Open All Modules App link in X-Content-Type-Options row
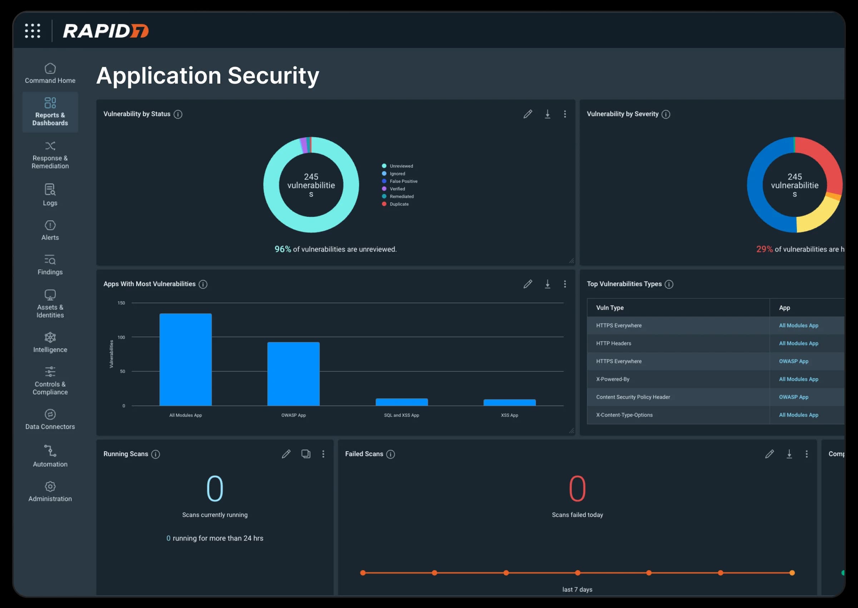Viewport: 858px width, 608px height. [x=798, y=415]
